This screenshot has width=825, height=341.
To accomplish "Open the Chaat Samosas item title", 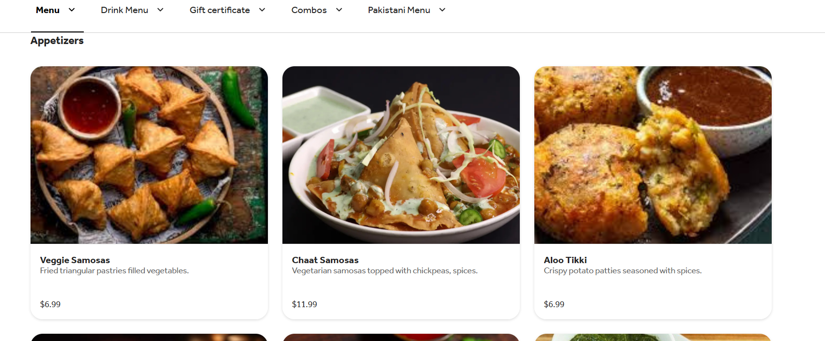I will (325, 260).
